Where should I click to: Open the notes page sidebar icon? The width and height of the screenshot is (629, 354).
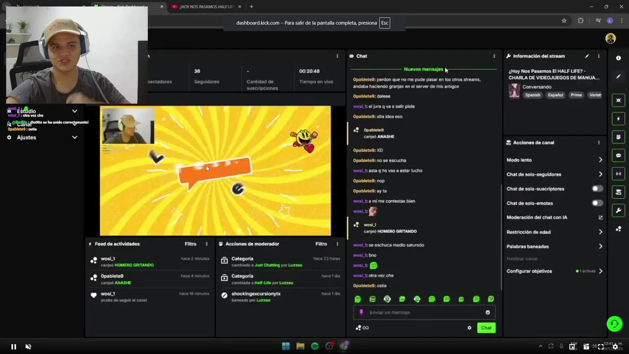(x=618, y=137)
